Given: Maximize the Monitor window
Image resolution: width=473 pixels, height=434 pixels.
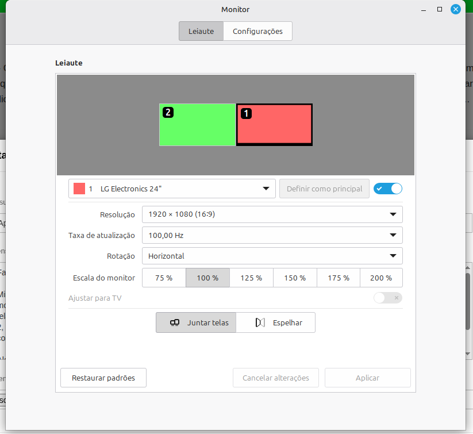Looking at the screenshot, I should pyautogui.click(x=440, y=10).
